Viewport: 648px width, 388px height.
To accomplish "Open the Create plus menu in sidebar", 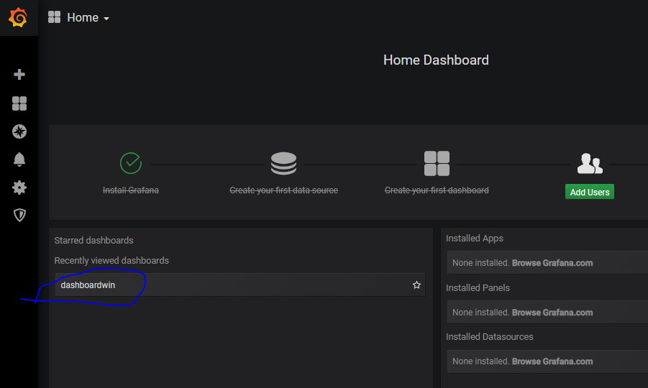I will click(19, 74).
